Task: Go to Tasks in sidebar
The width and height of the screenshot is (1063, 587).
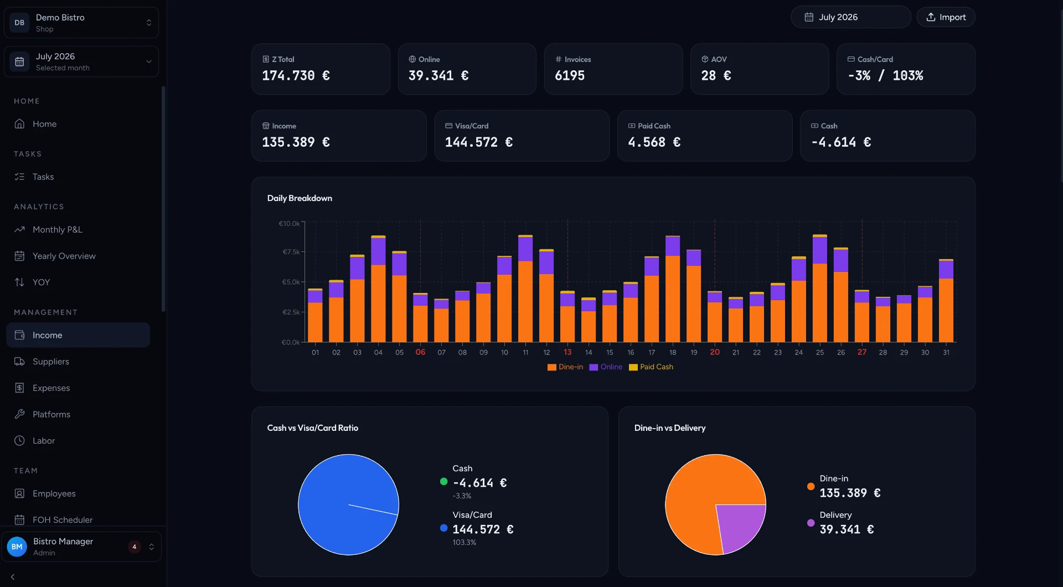Action: tap(78, 177)
